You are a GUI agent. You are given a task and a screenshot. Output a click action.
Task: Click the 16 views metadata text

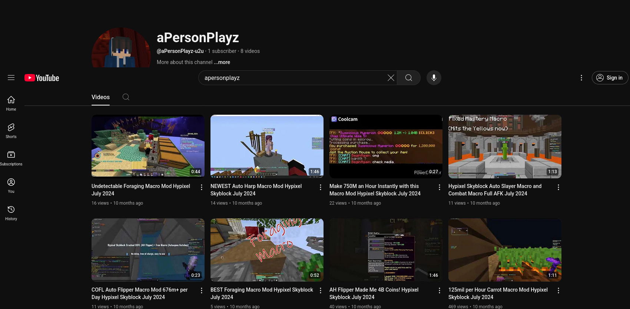point(100,203)
